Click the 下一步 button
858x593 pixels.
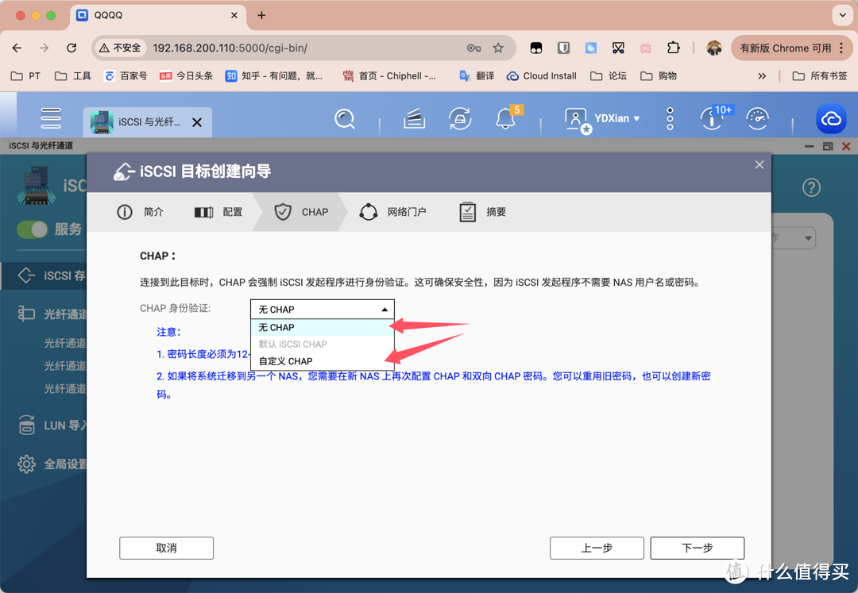point(697,548)
